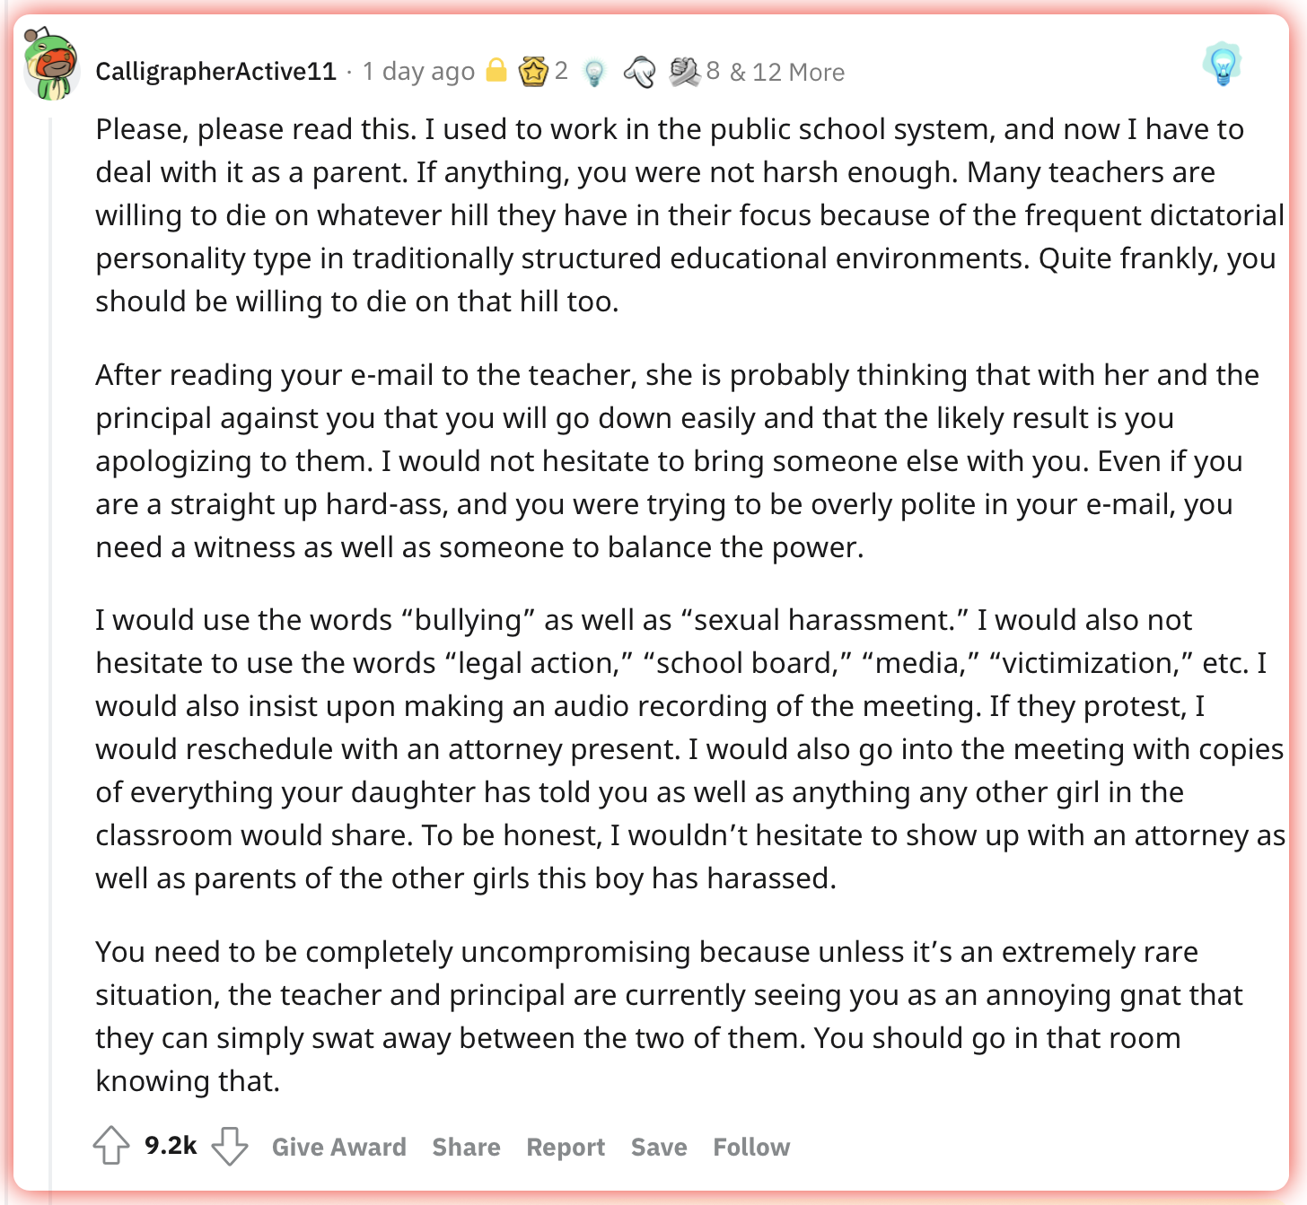
Task: Upvote the comment by CalligrapherActive11
Action: coord(111,1145)
